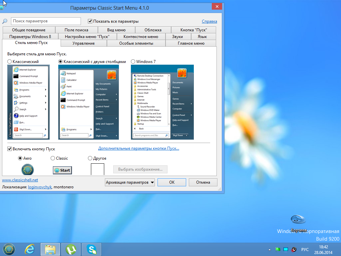Launch uTorrent from the taskbar
Viewport: 341px width, 256px height.
point(71,249)
